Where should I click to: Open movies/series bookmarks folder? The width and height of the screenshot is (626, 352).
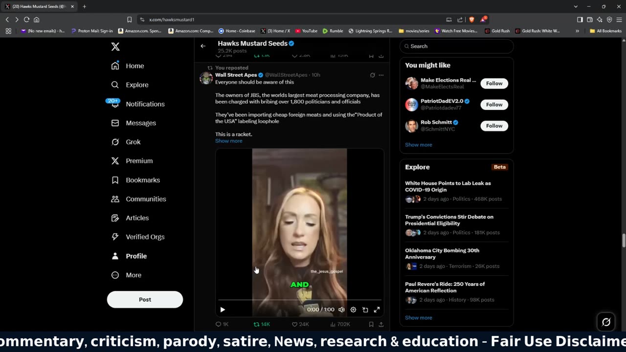coord(414,31)
